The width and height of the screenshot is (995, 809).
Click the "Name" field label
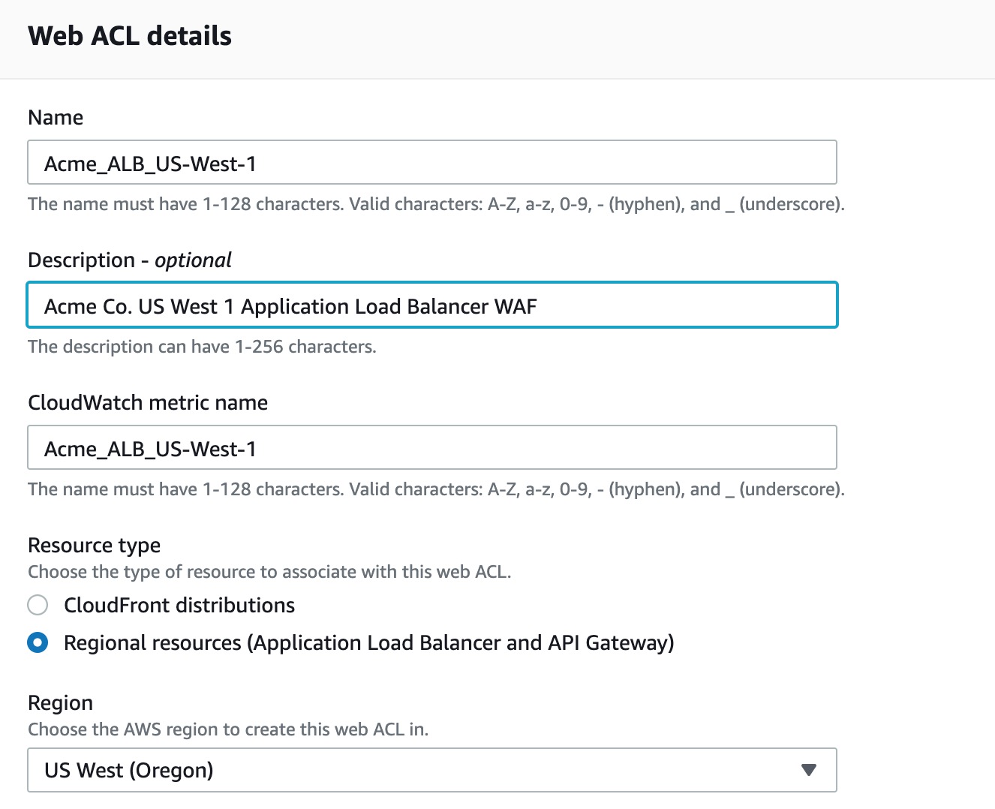pyautogui.click(x=56, y=117)
